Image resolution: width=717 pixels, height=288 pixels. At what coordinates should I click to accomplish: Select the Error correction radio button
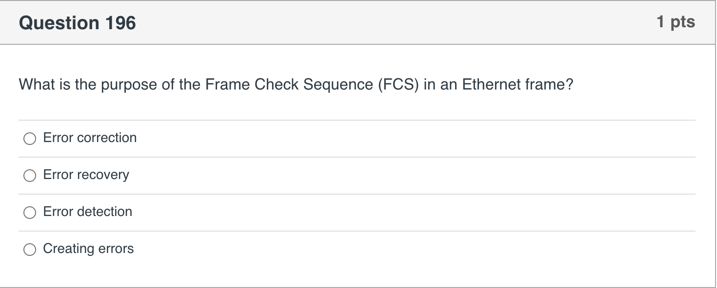30,139
